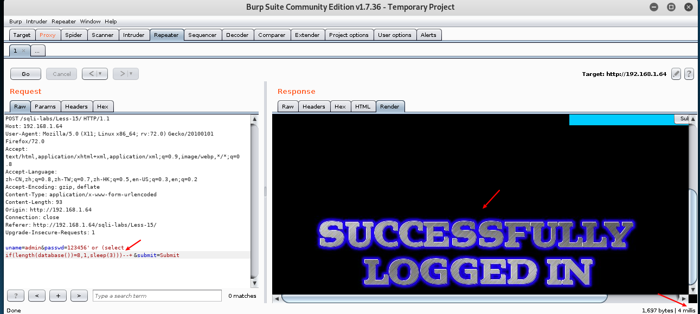Maximize the Burp Suite window
The height and width of the screenshot is (314, 700).
click(x=671, y=7)
